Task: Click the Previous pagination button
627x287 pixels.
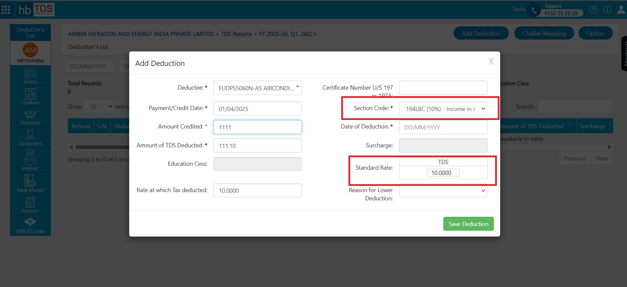Action: (575, 158)
